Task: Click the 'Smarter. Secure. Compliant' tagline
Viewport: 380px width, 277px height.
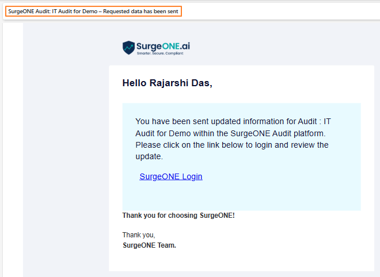Action: pos(160,53)
